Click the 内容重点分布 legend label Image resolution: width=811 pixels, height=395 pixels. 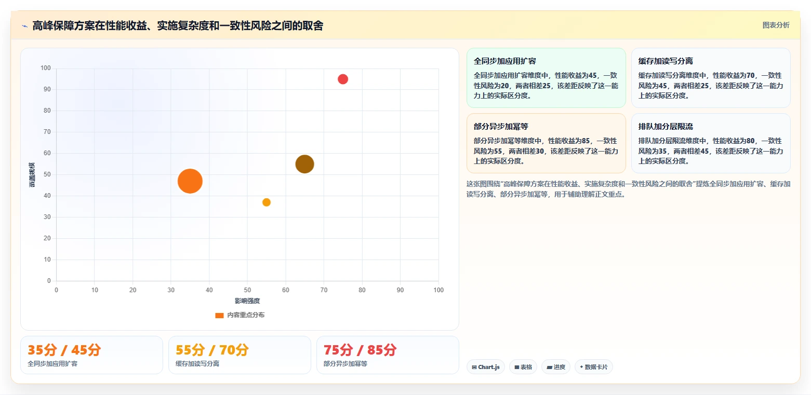[246, 315]
